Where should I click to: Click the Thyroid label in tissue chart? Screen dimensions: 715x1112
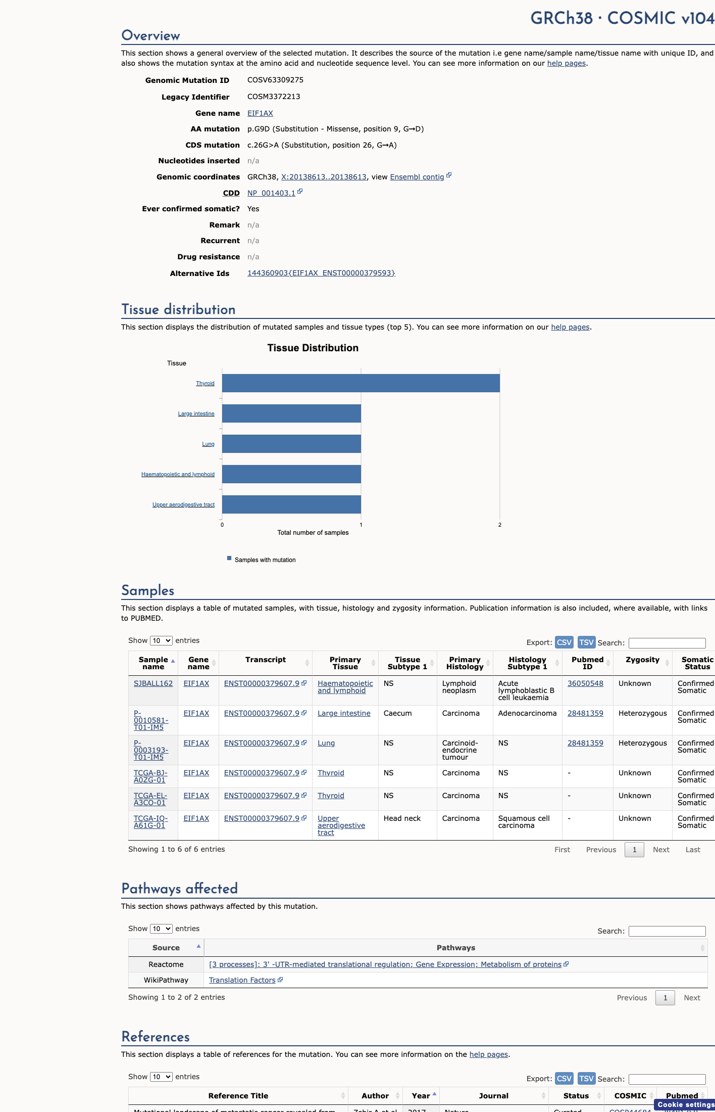tap(205, 383)
